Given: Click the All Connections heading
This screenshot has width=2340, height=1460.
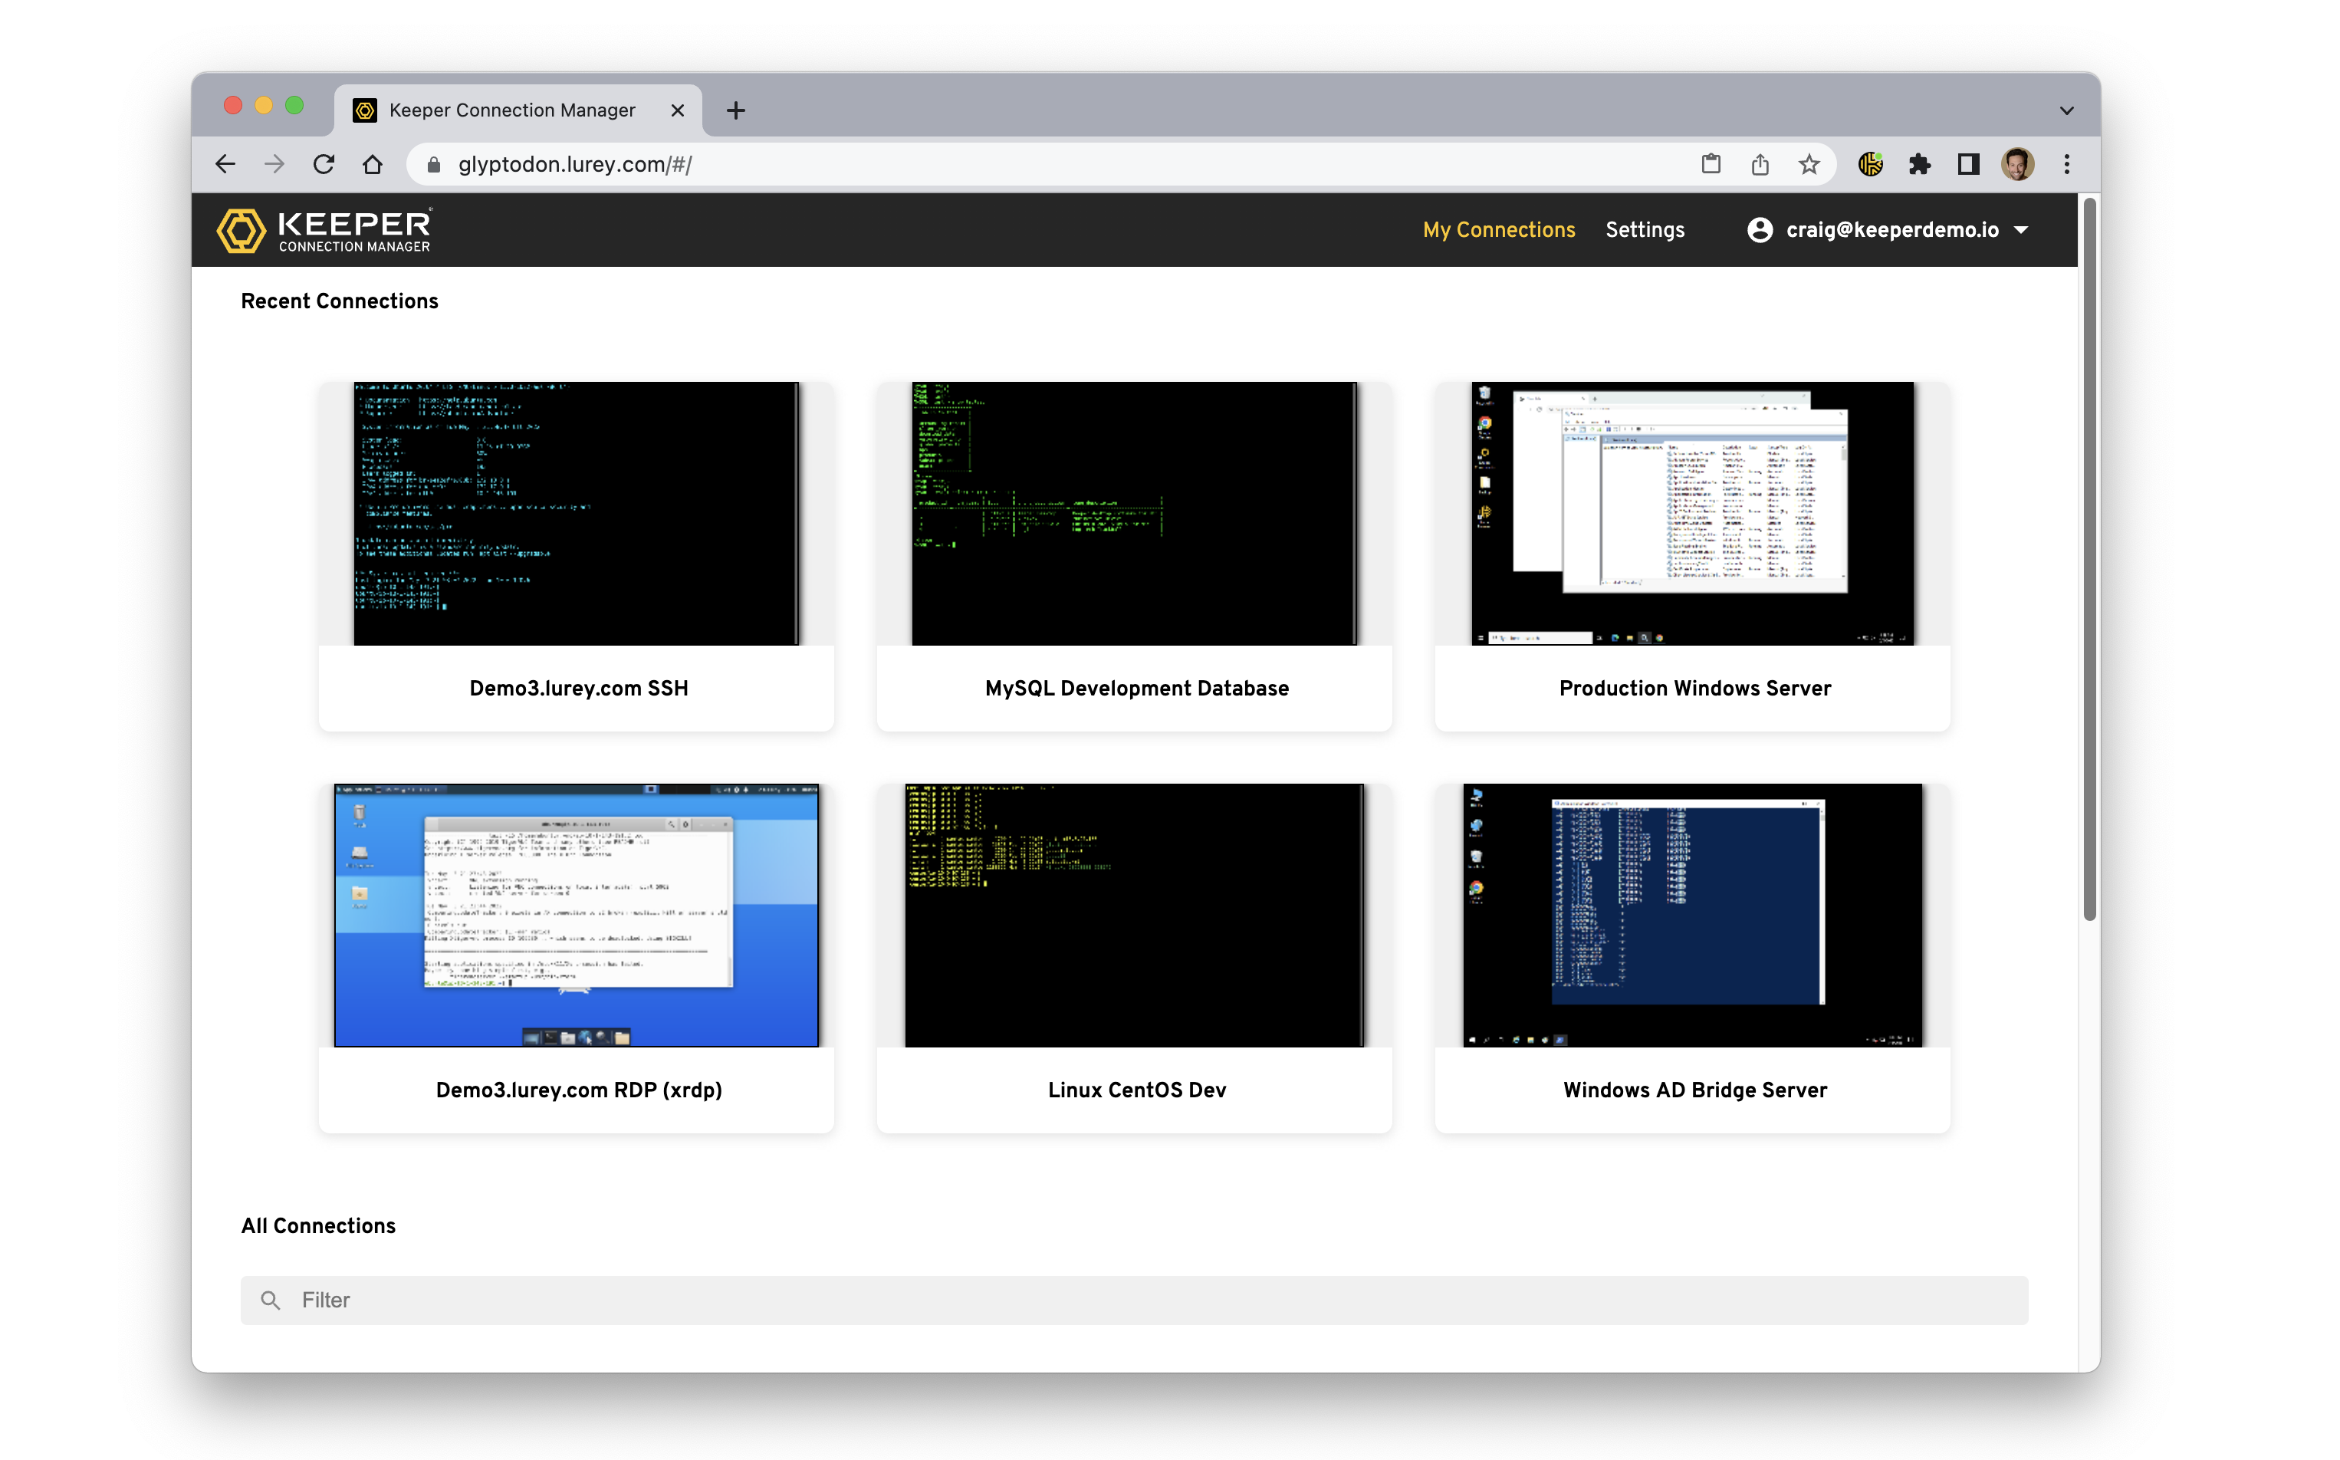Looking at the screenshot, I should point(317,1225).
